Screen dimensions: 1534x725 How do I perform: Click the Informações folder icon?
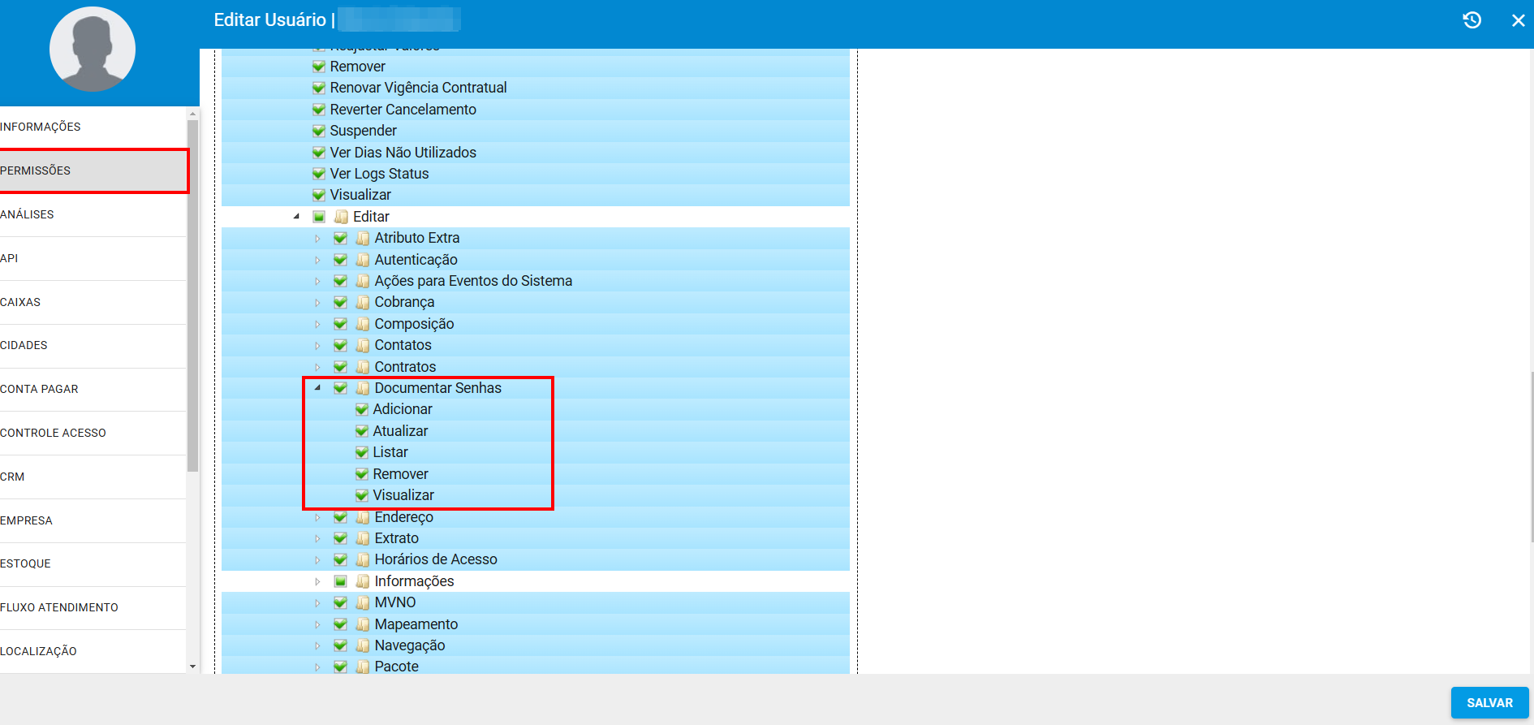point(363,581)
